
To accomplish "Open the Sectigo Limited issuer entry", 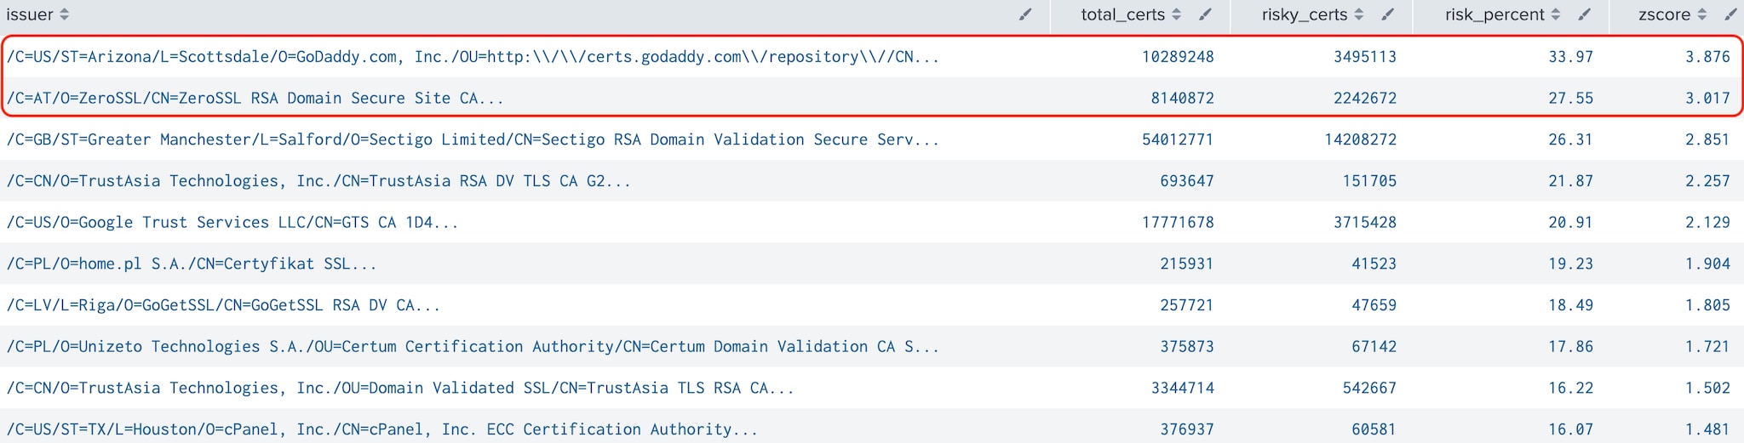I will click(473, 139).
